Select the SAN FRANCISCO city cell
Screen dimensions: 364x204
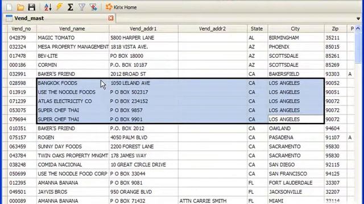[x=296, y=174]
